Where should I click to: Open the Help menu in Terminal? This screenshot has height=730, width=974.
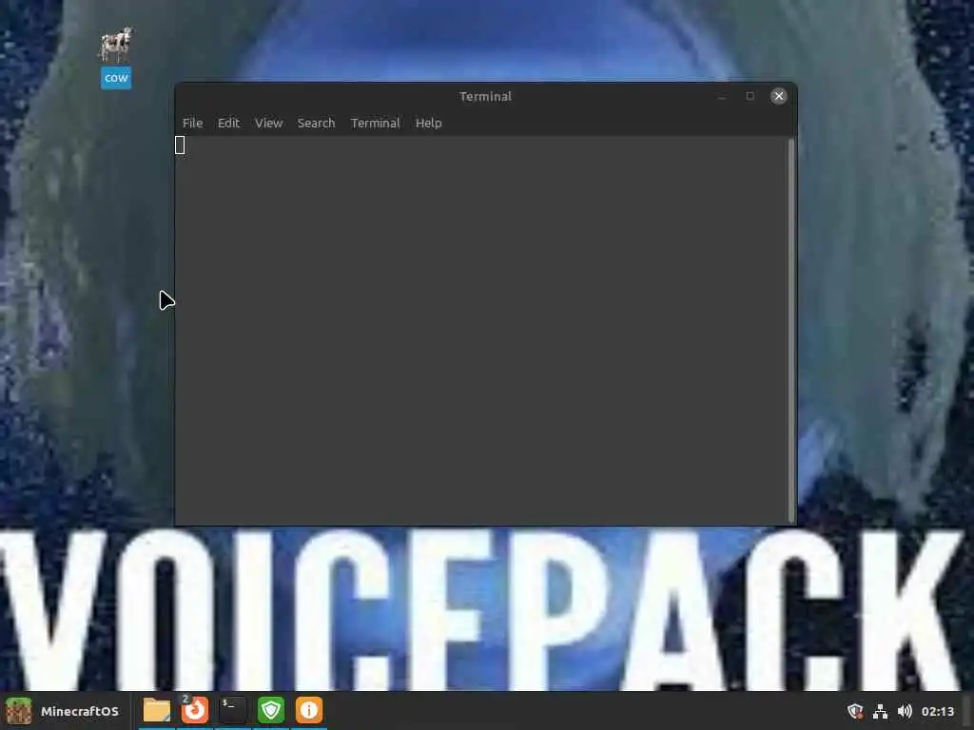point(429,123)
